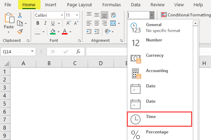Click the Merge & Center icon

(x=113, y=23)
